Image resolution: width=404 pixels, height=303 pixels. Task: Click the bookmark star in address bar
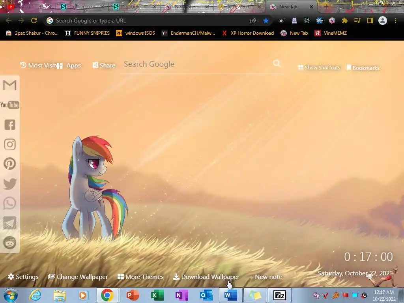coord(266,21)
